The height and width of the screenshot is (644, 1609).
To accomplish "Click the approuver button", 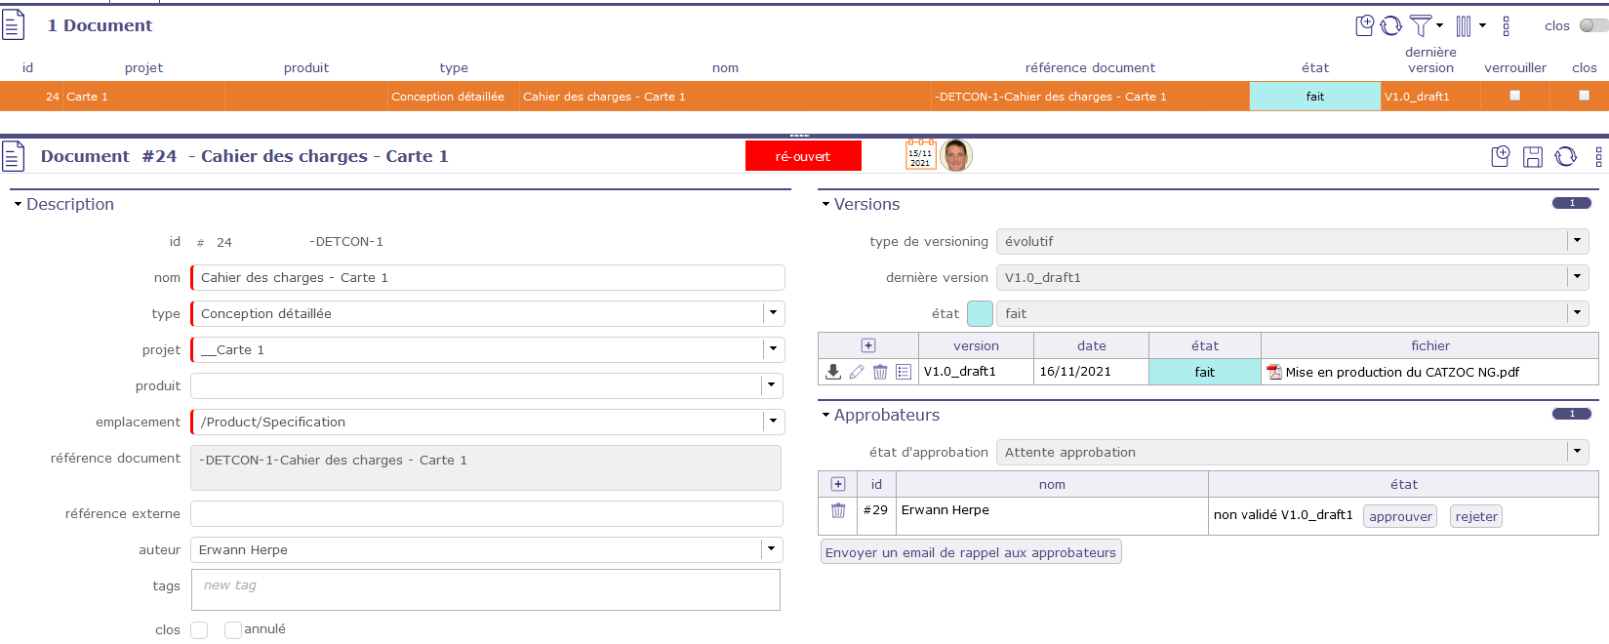I will coord(1399,516).
